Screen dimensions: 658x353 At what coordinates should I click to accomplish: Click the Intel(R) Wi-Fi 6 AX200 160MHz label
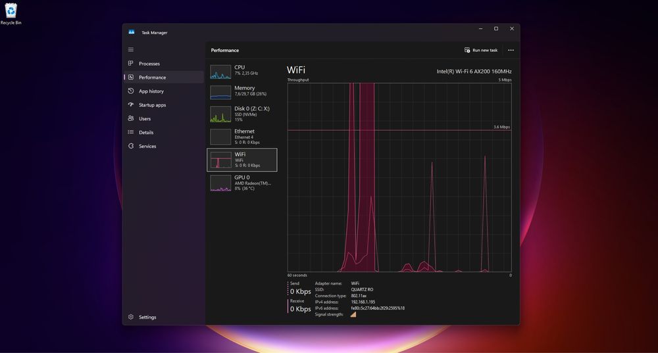click(474, 71)
